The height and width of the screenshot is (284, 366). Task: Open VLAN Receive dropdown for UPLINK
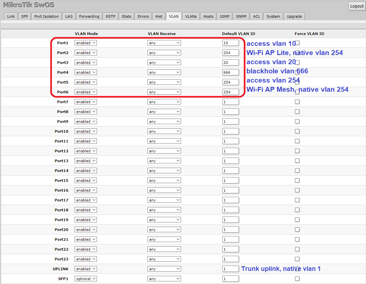164,269
